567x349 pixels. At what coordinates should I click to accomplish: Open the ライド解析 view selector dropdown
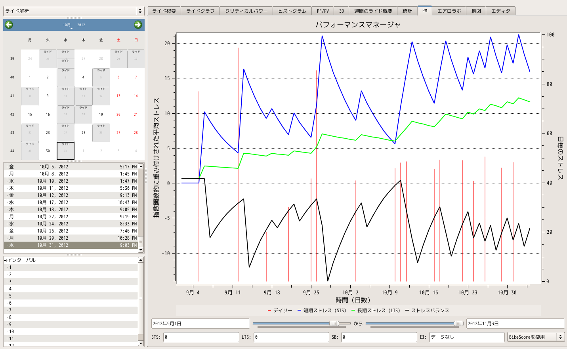(74, 11)
